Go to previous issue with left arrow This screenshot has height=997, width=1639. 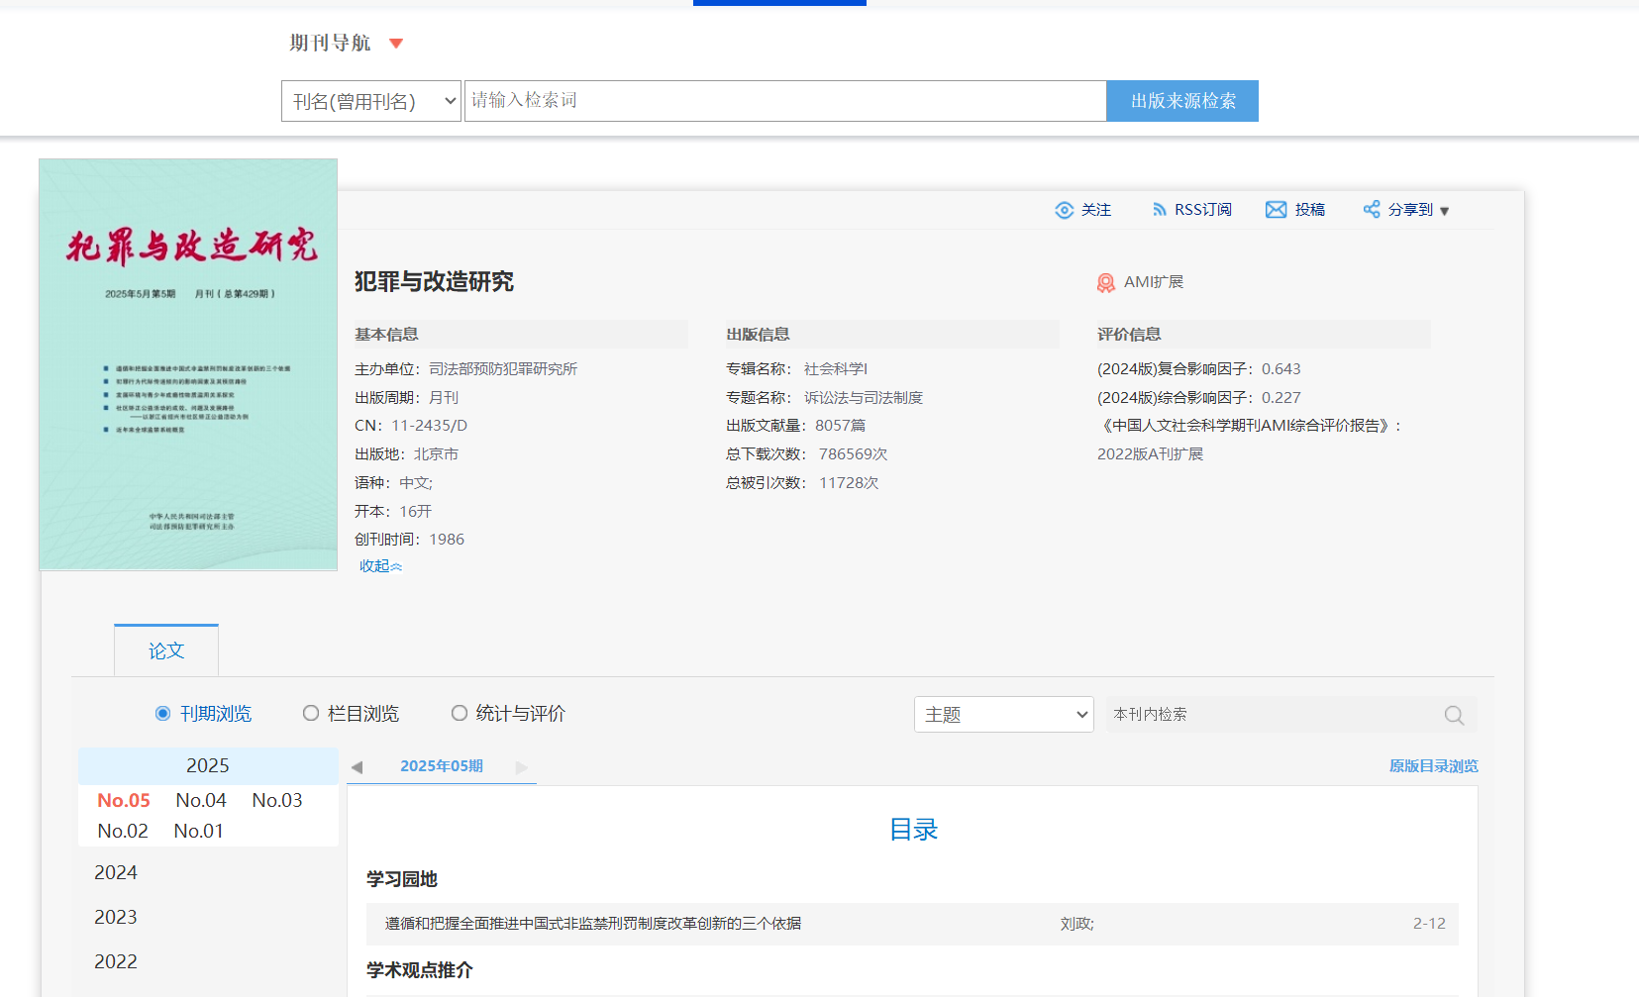(358, 767)
